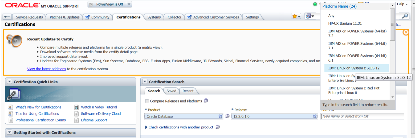
Task: Collapse the Certification Search panel
Action: [145, 82]
